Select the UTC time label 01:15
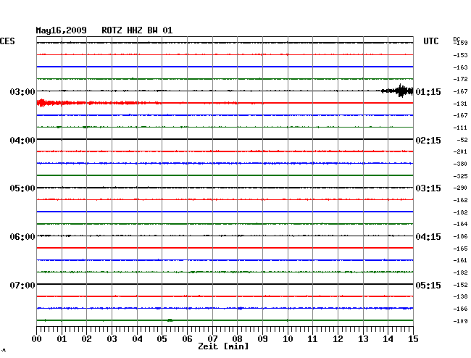The image size is (471, 358). pyautogui.click(x=428, y=91)
